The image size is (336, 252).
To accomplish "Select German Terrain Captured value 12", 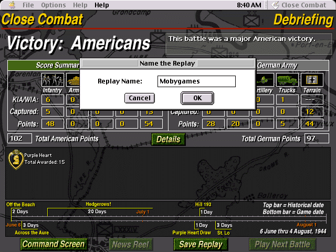I will (x=312, y=112).
